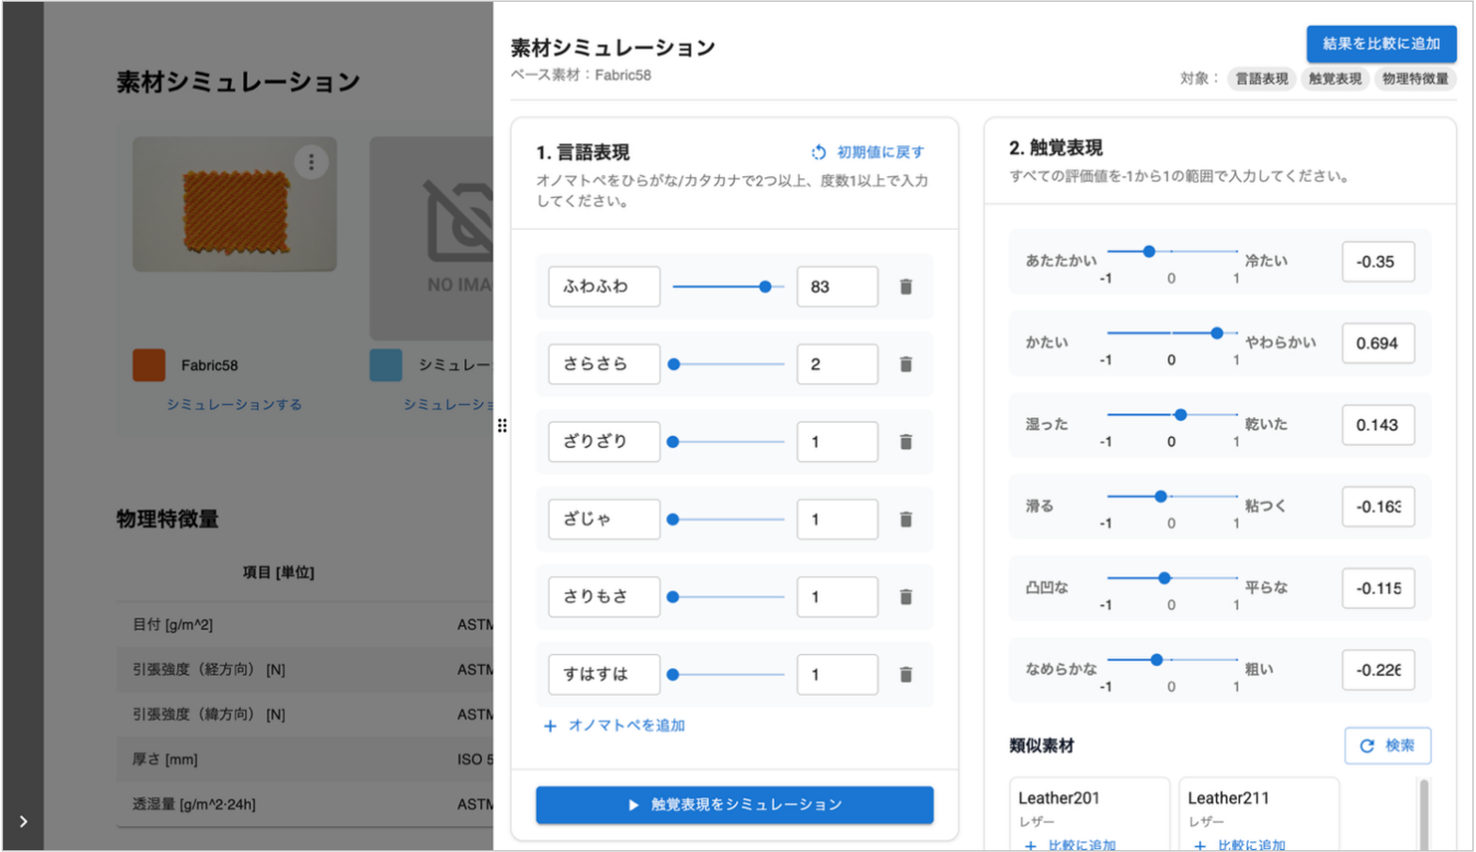Delete the ふわふわ onomatopoeia with trash icon
Image resolution: width=1476 pixels, height=852 pixels.
(906, 286)
